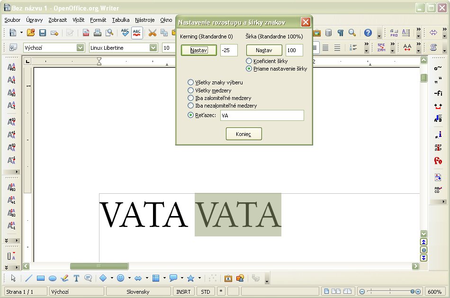Expand the Stars shapes dropdown arrow
Screen dimensions: 450x298
coord(199,278)
